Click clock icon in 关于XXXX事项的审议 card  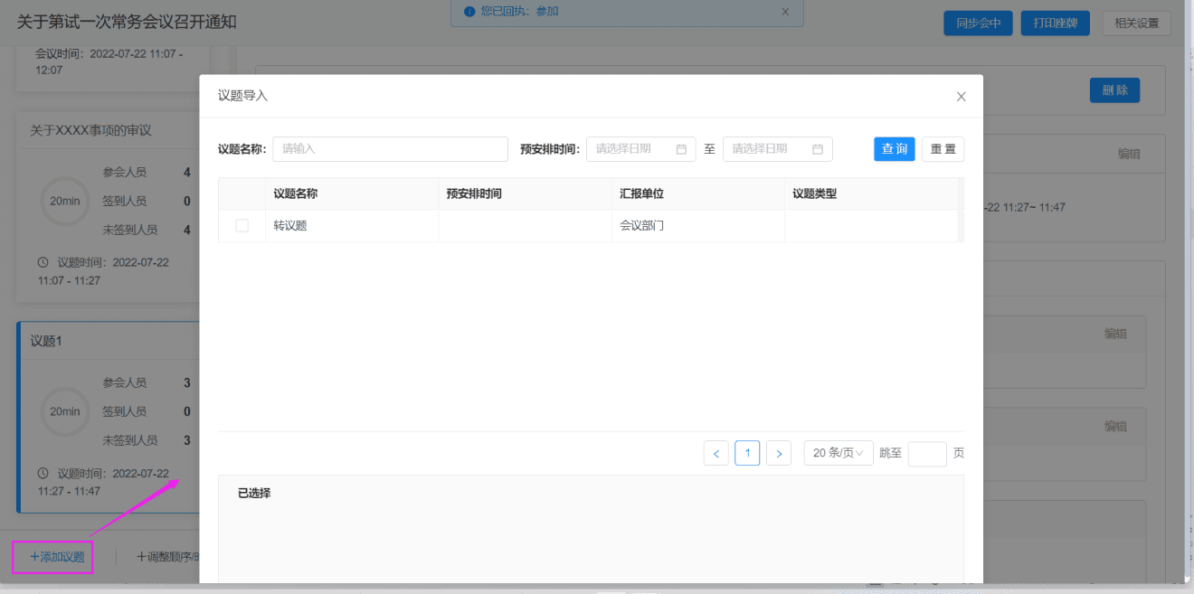pyautogui.click(x=43, y=262)
